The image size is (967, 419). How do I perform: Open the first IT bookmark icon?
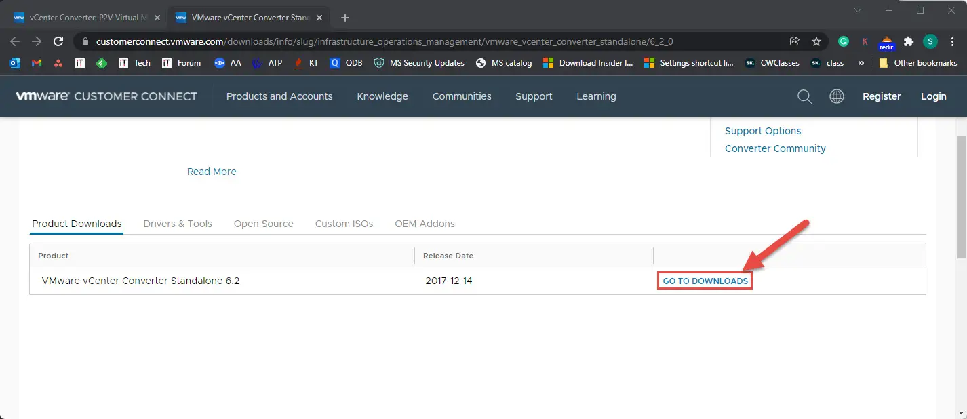[x=80, y=63]
